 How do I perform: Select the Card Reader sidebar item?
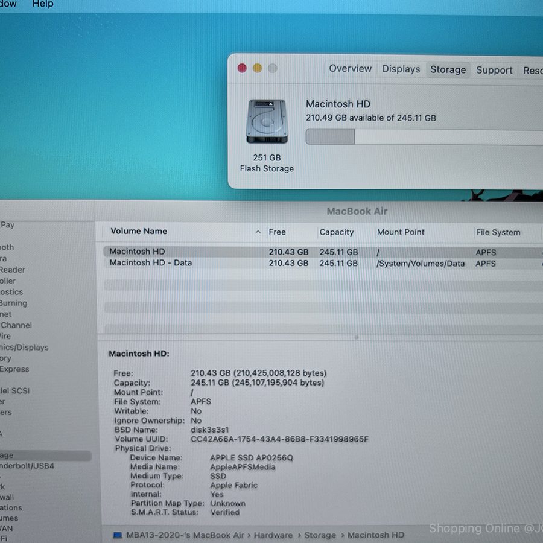point(13,270)
